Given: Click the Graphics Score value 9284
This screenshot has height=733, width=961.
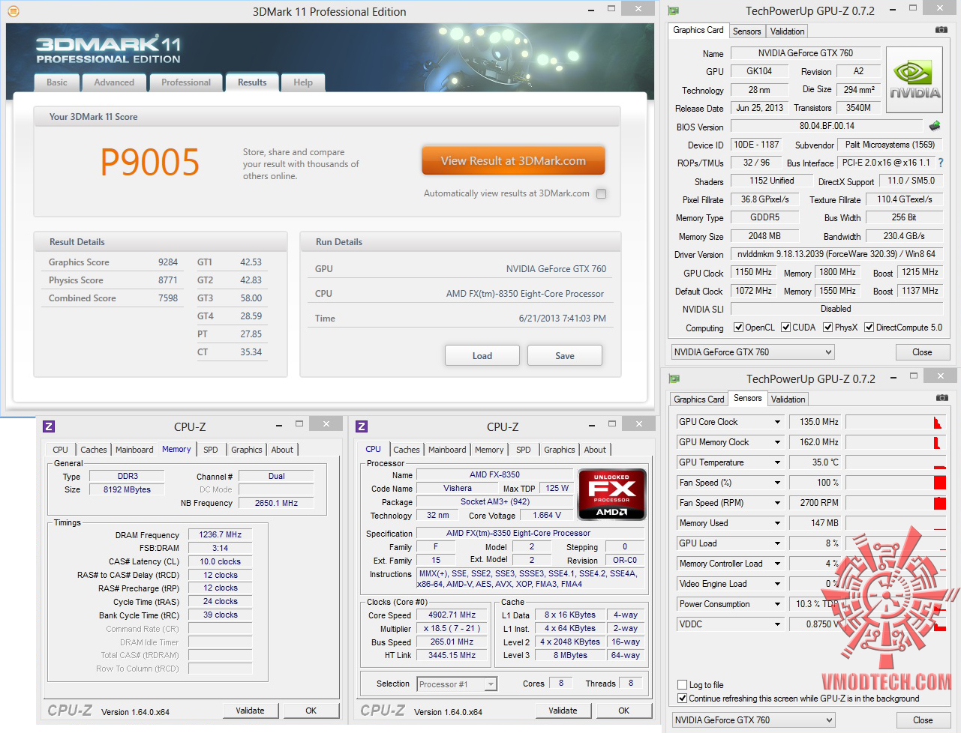Looking at the screenshot, I should tap(168, 262).
